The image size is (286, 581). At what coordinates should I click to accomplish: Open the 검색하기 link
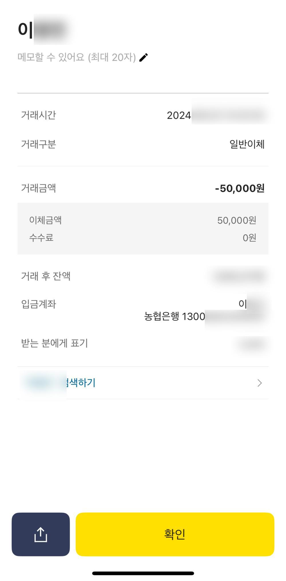click(x=80, y=382)
